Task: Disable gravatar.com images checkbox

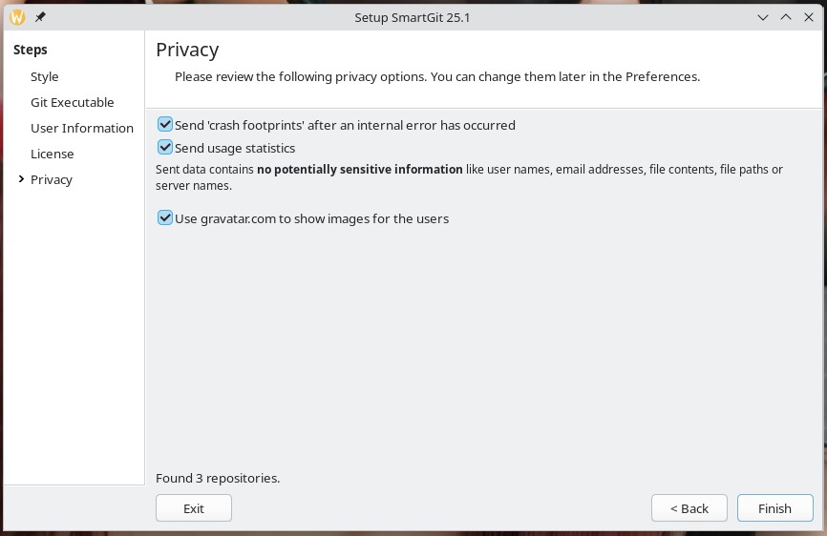Action: [x=165, y=218]
